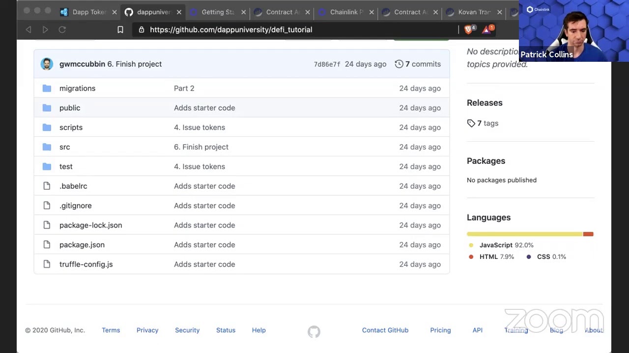Open the truffle-config.js file
The image size is (629, 353).
(x=86, y=264)
